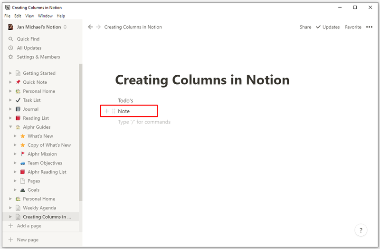Click breadcrumb Creating Columns in Notion
The width and height of the screenshot is (380, 249).
click(x=133, y=27)
